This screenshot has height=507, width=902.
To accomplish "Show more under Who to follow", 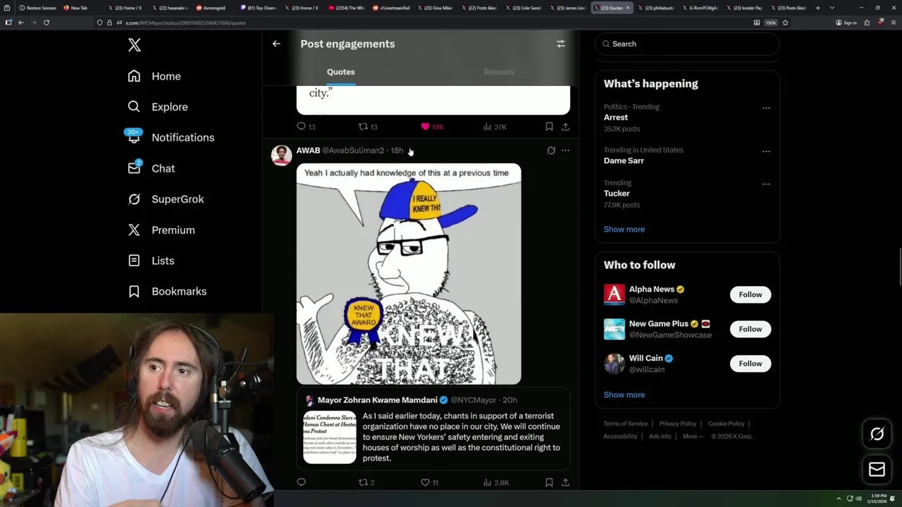I will (x=624, y=394).
